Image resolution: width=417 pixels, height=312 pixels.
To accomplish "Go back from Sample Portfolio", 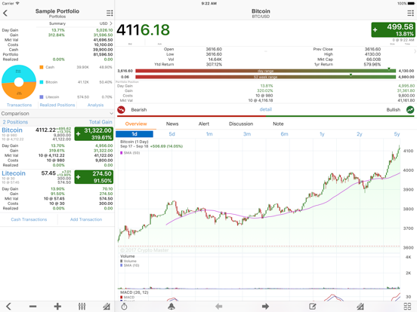I will click(x=5, y=13).
